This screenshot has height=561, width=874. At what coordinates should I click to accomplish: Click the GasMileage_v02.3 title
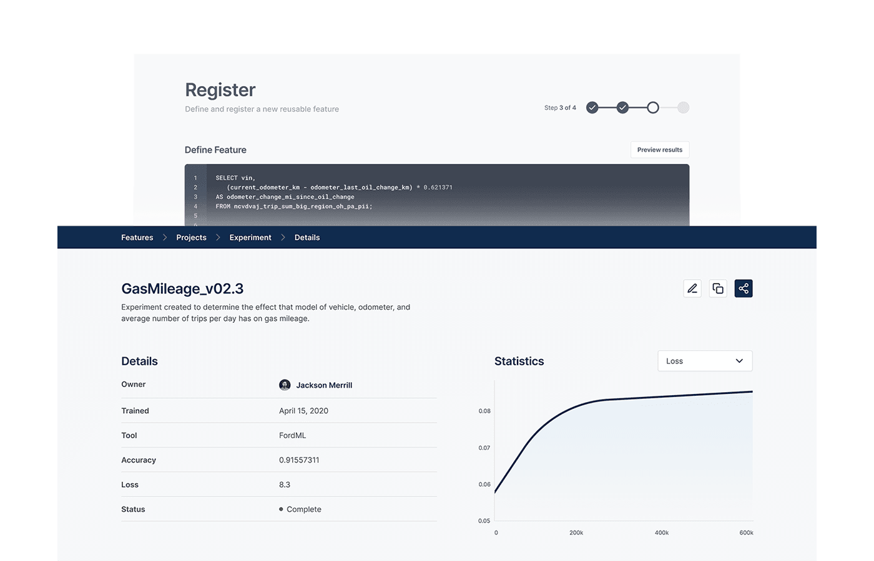click(182, 289)
